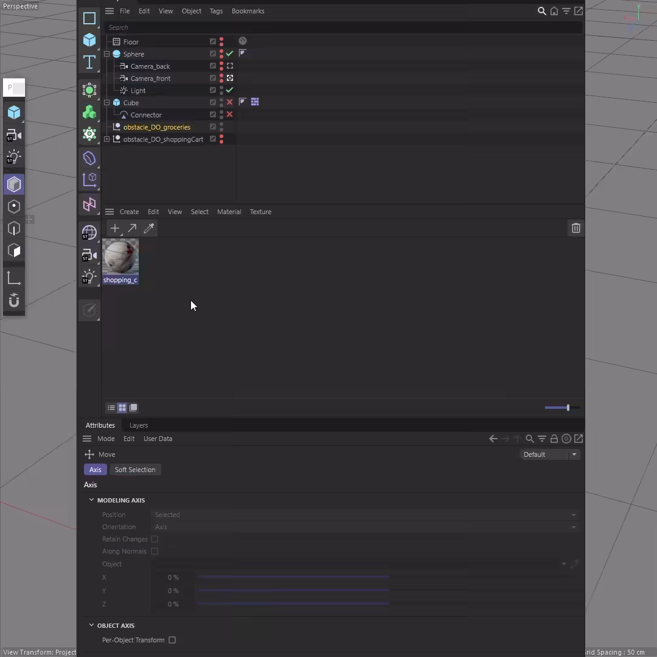Click the trash icon in Material Manager

pos(575,228)
